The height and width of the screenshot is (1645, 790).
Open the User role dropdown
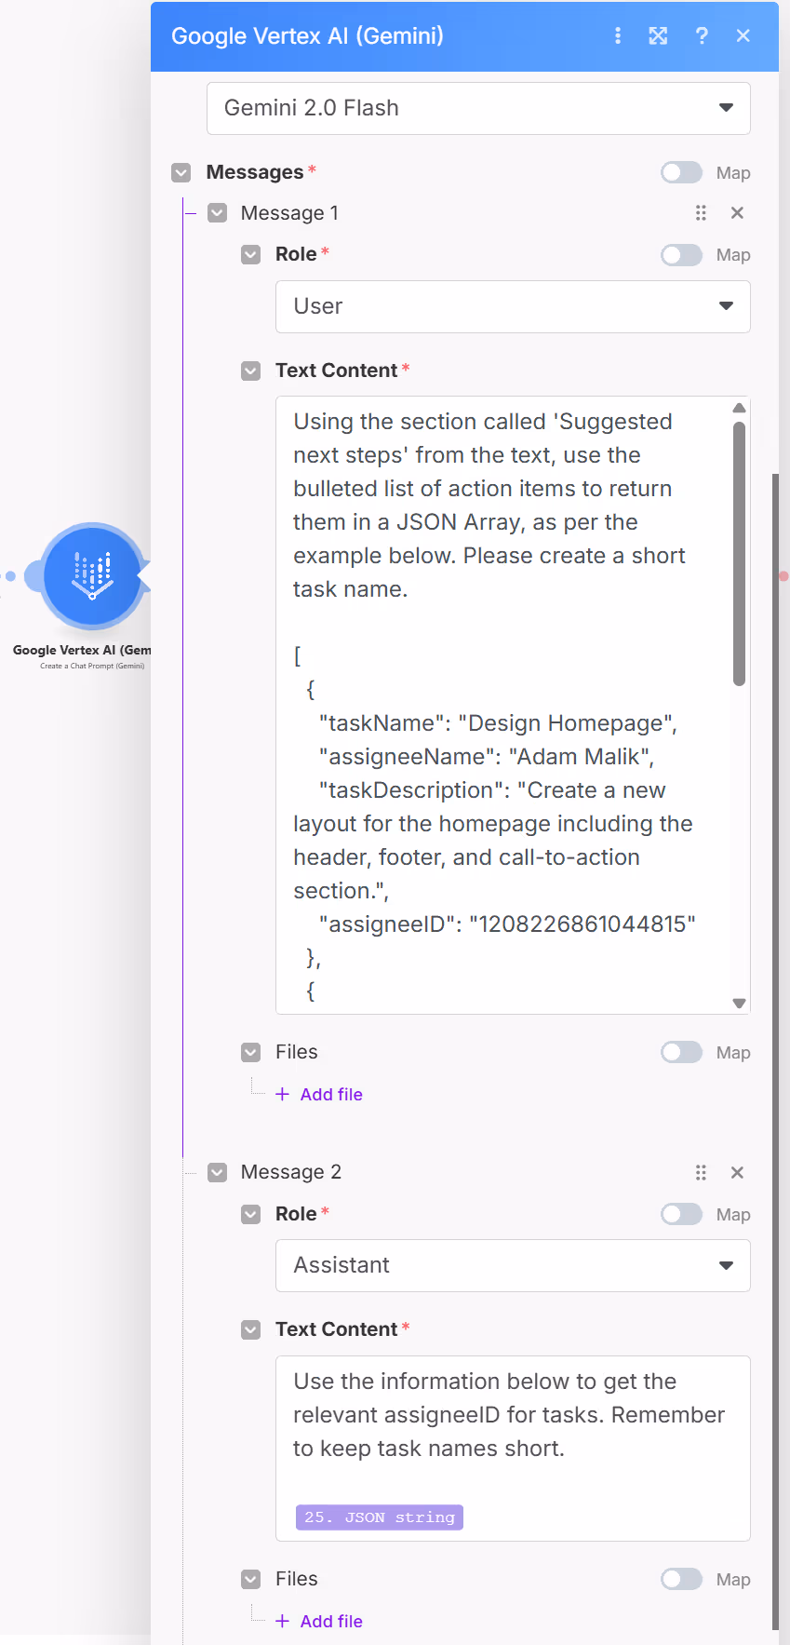coord(513,306)
